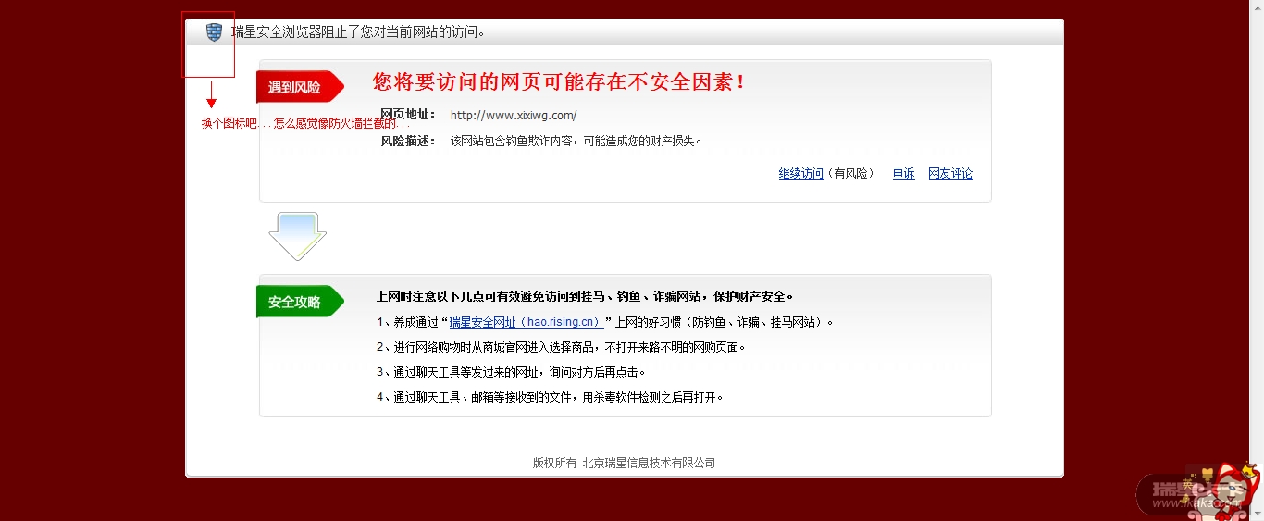The width and height of the screenshot is (1264, 521).
Task: Click the copyright text 北京瑞星信息技术有限公司
Action: [624, 463]
